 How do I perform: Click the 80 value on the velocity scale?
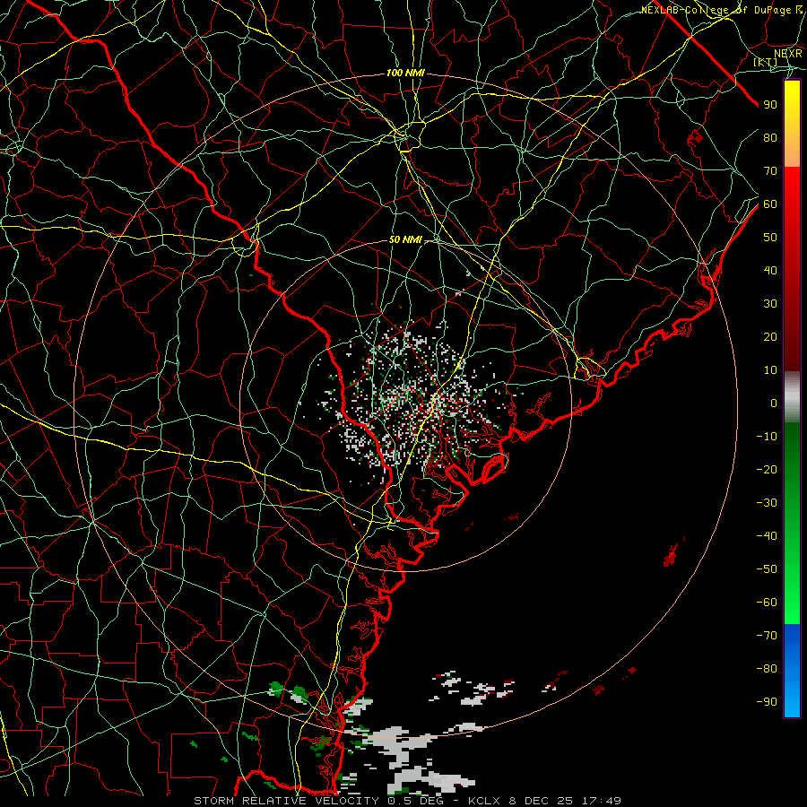coord(770,138)
